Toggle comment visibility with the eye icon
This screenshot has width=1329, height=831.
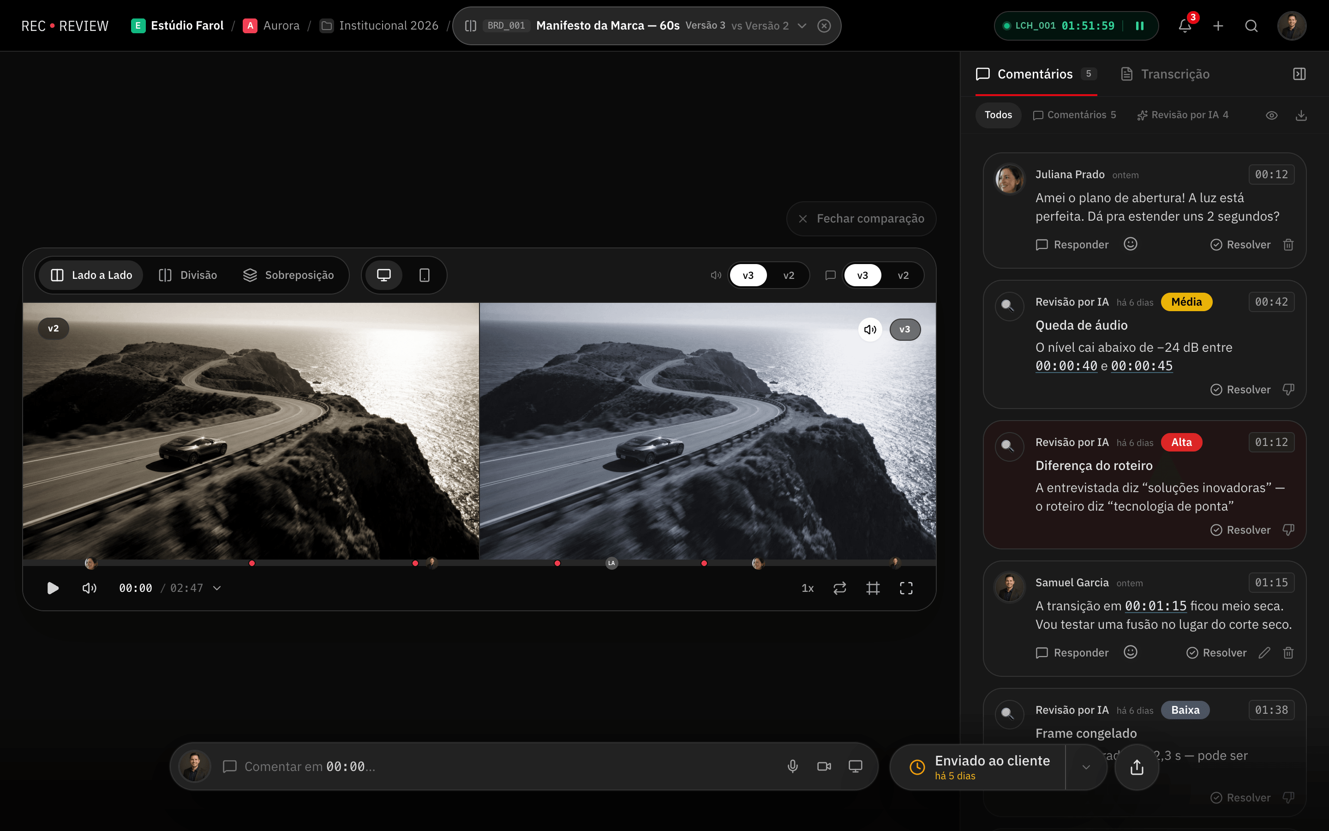click(x=1271, y=115)
